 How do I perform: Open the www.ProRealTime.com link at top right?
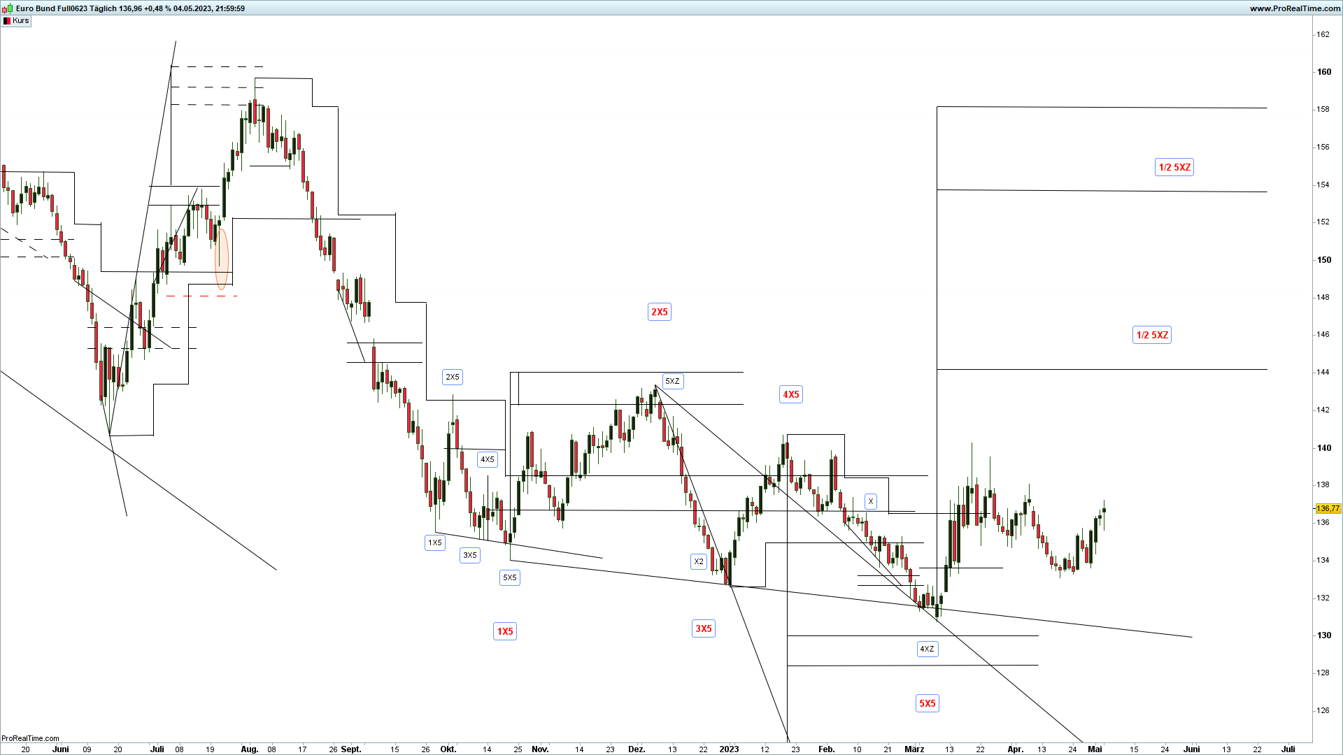coord(1295,8)
